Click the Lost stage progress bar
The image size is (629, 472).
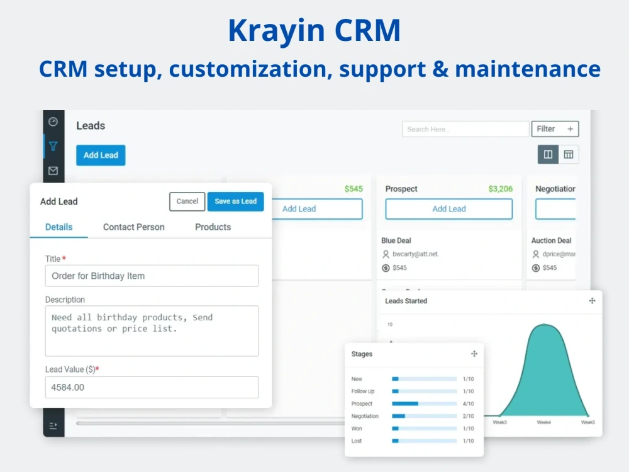tap(425, 441)
